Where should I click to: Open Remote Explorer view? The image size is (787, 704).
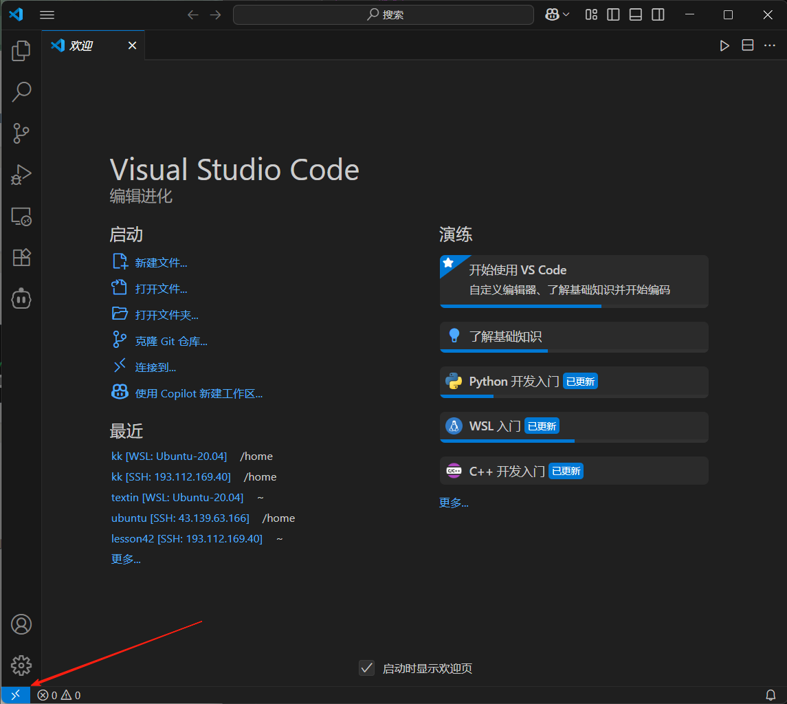(x=21, y=216)
